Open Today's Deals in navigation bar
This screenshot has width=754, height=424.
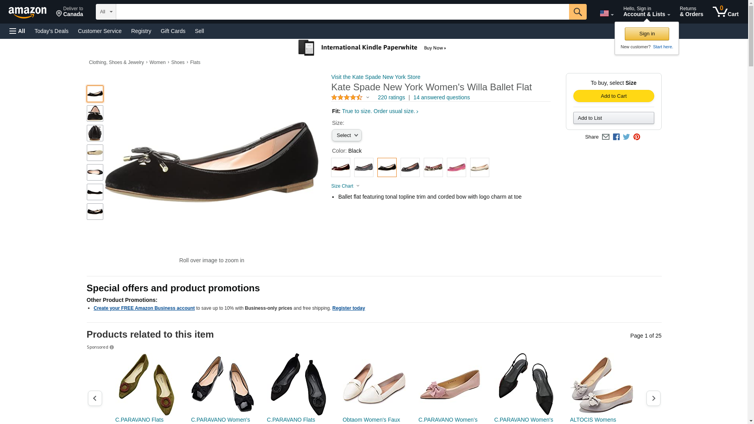click(51, 31)
